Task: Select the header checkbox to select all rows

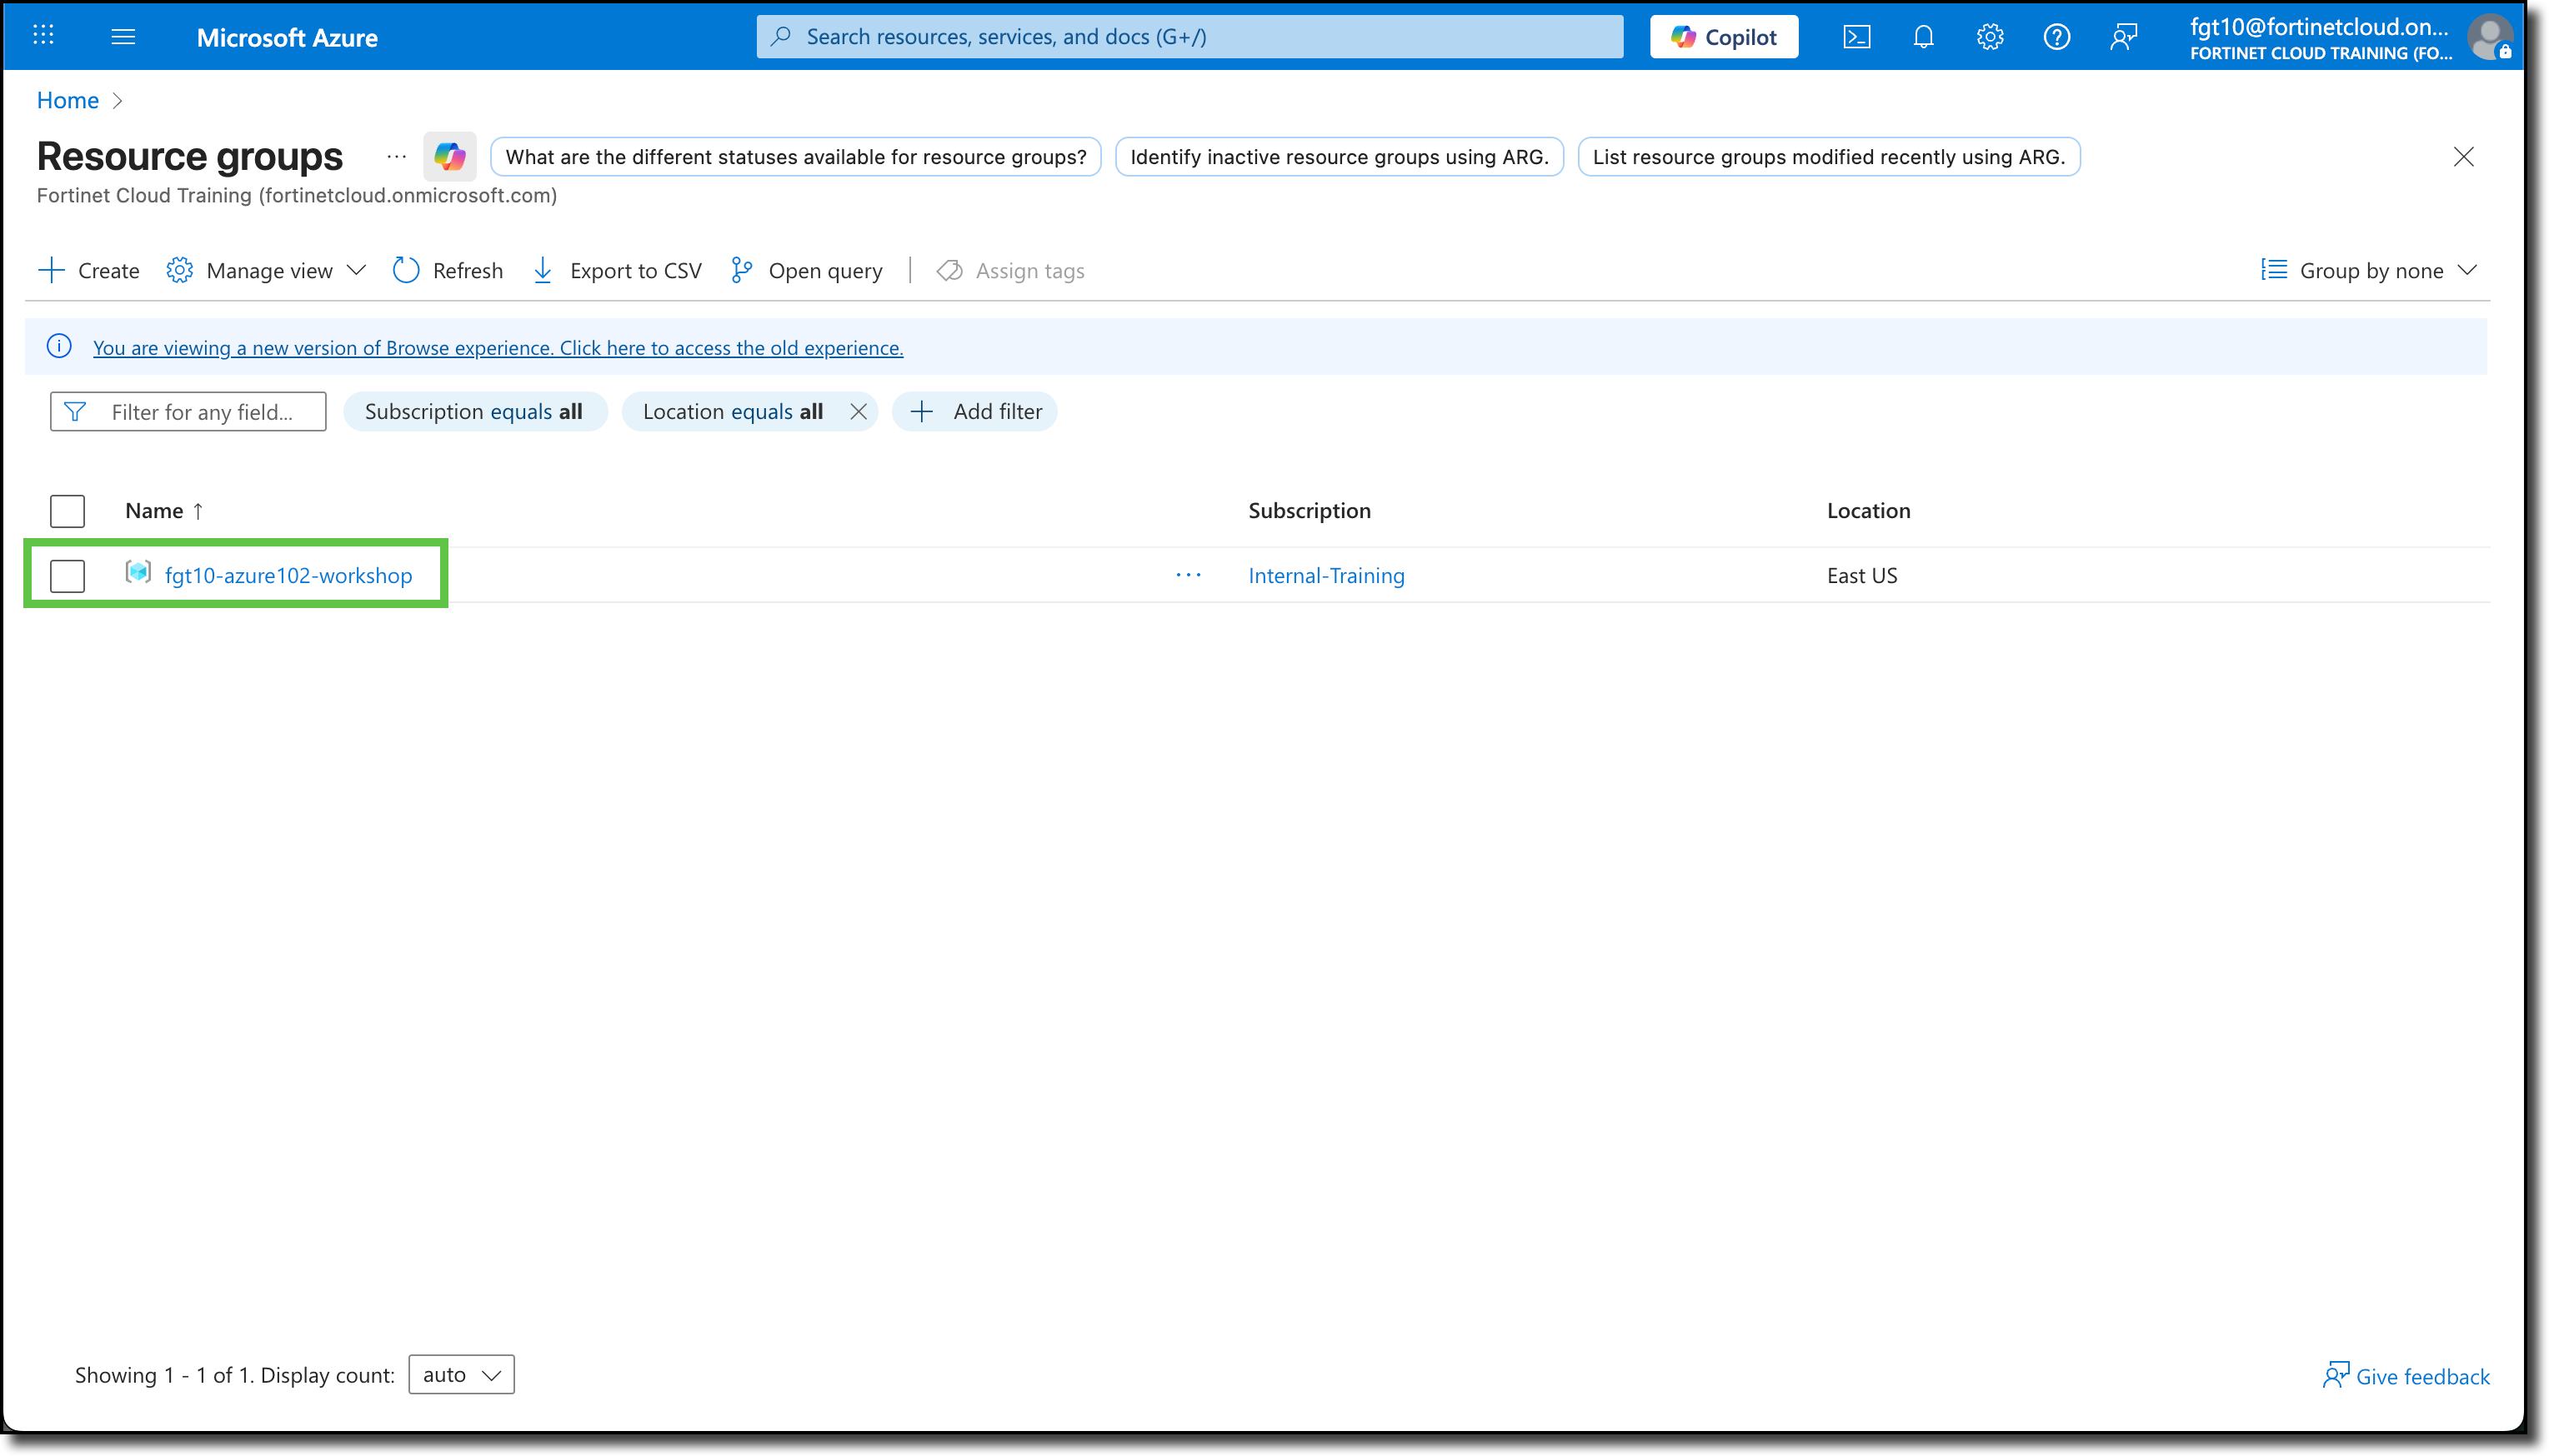Action: coord(67,510)
